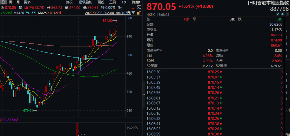Click the index code 887796
The width and height of the screenshot is (290, 136).
tap(279, 9)
